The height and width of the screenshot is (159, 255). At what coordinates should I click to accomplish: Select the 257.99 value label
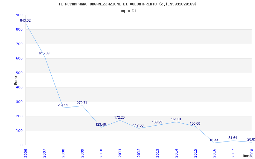tap(63, 105)
